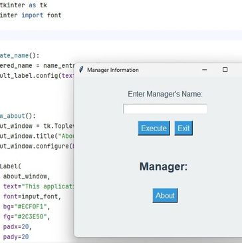Click the 'font=input_font,' code line in editor
This screenshot has height=243, width=242.
pos(32,196)
